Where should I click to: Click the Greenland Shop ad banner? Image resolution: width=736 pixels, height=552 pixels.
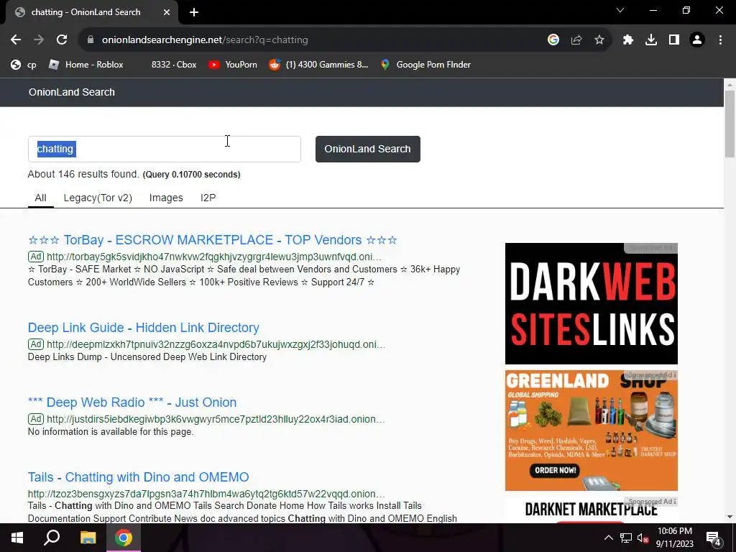(x=592, y=431)
